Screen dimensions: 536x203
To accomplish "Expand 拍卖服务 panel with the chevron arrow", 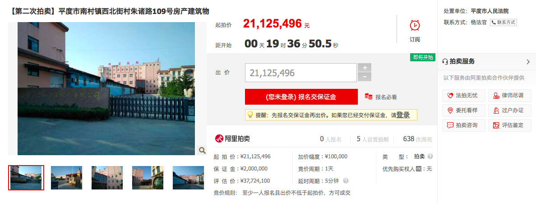I will pyautogui.click(x=528, y=62).
